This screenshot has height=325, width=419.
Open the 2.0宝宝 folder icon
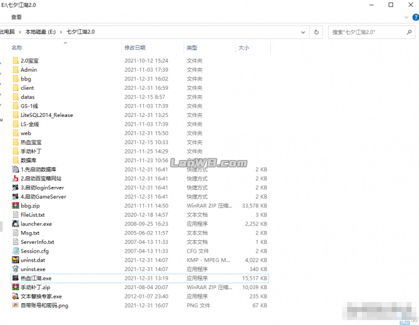coord(15,61)
